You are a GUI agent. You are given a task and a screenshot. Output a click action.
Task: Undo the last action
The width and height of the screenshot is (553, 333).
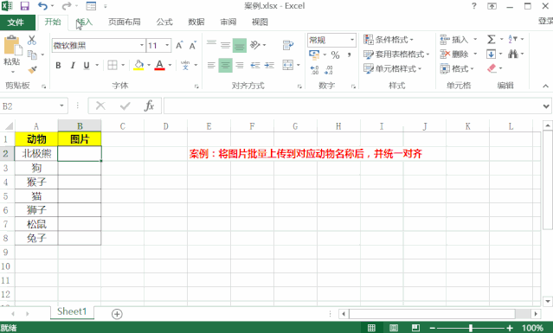coord(42,6)
